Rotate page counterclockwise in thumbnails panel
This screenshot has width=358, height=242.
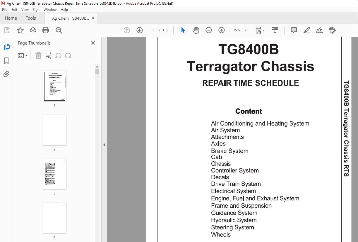[58, 55]
